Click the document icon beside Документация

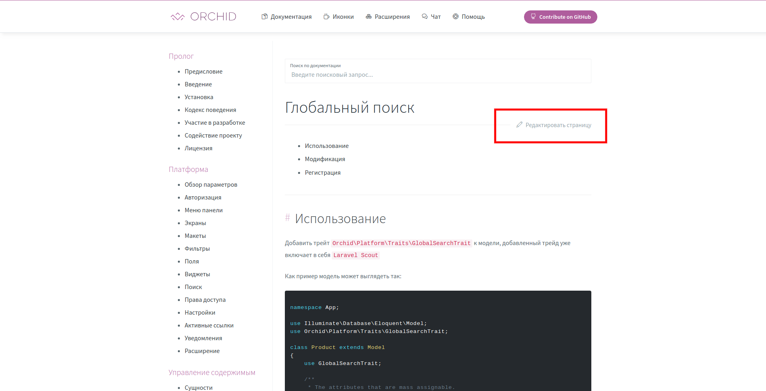pyautogui.click(x=264, y=16)
